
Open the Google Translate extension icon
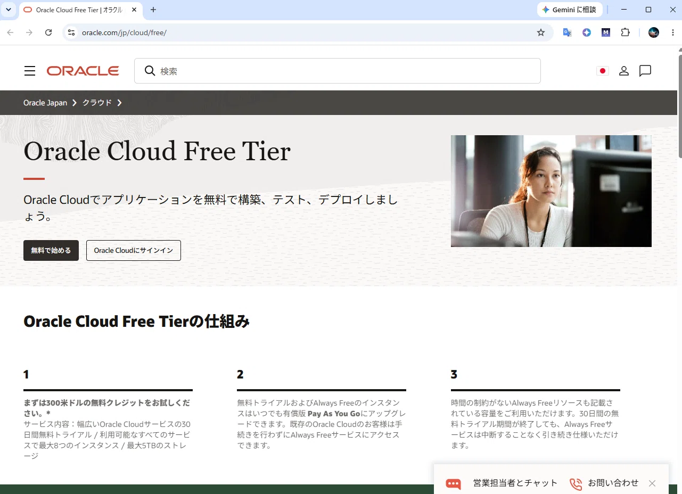568,32
